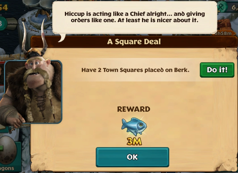Click the green circular badge at left edge
The width and height of the screenshot is (238, 173).
click(3, 24)
